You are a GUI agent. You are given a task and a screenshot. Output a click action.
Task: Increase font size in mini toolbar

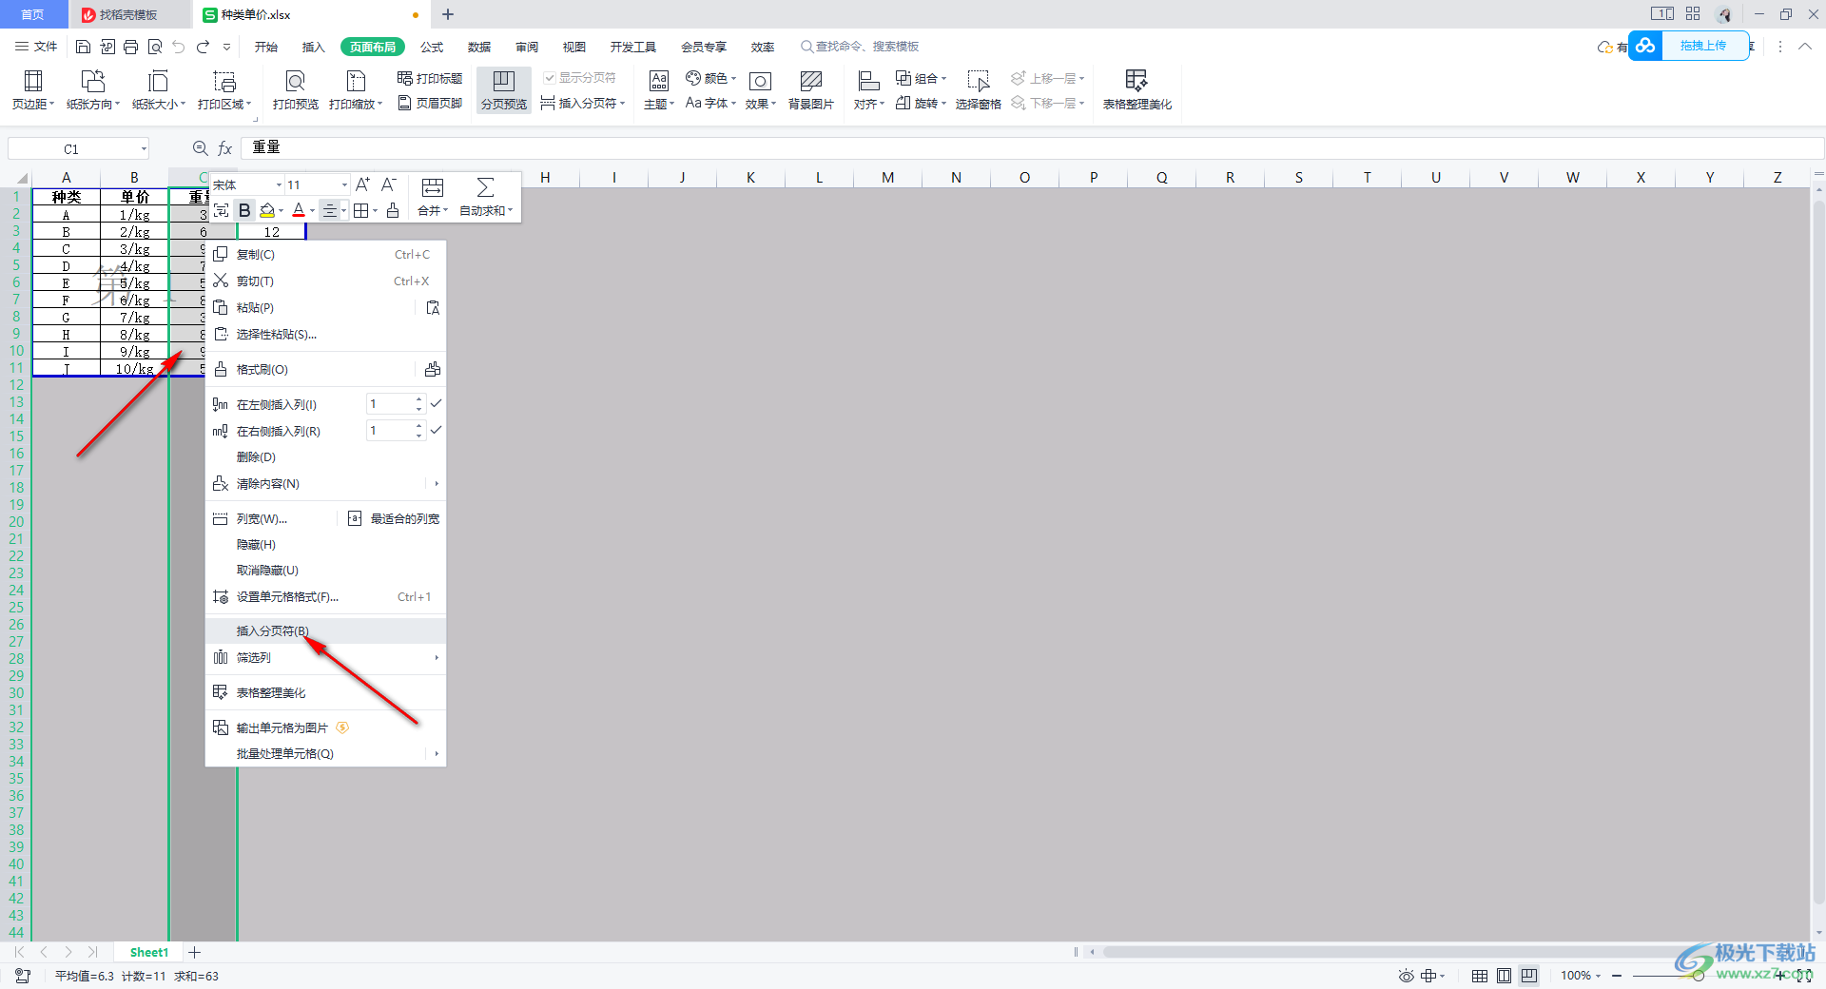[362, 184]
